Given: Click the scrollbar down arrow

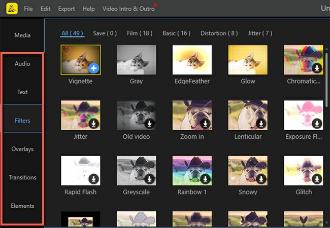Looking at the screenshot, I should tap(326, 223).
